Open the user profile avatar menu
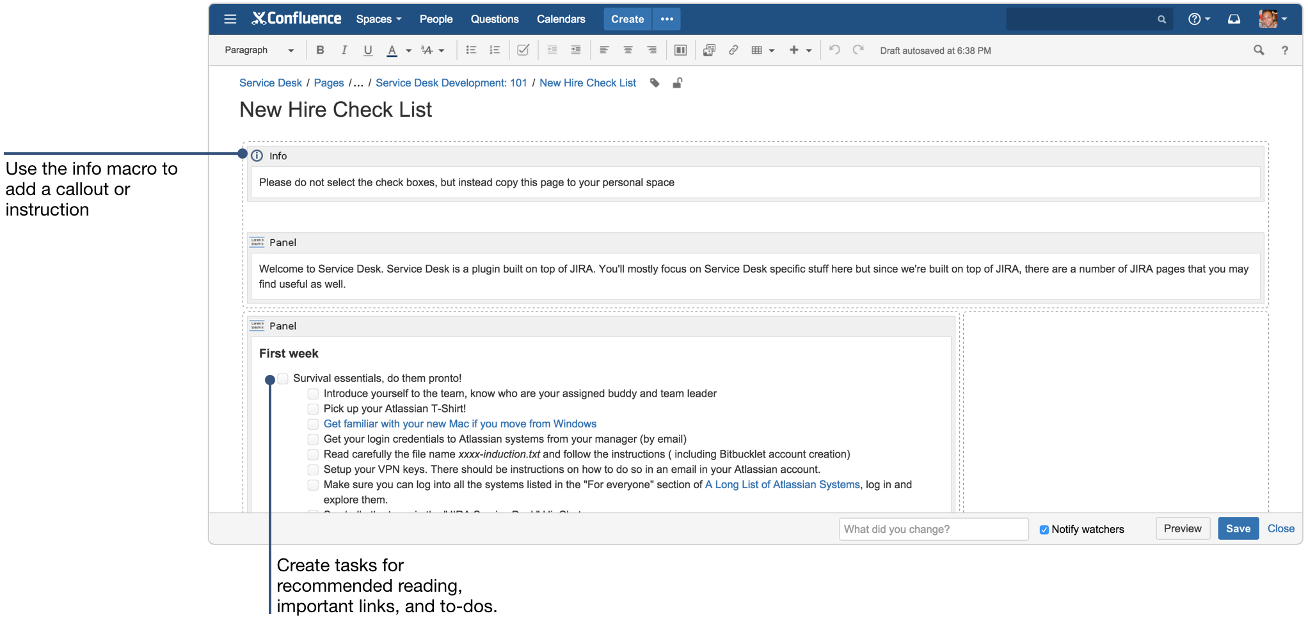 1273,19
